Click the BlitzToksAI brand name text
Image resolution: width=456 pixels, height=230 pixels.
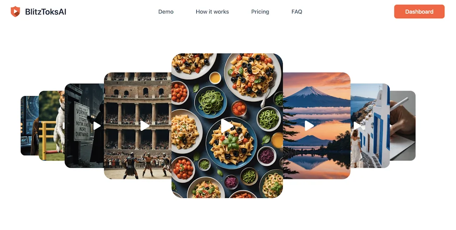coord(46,12)
